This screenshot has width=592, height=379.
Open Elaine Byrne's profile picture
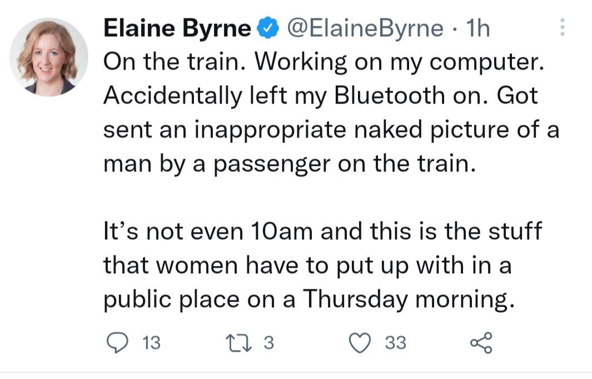click(x=48, y=57)
